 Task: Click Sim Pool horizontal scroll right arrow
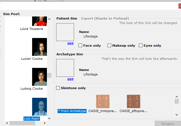[x=45, y=123]
